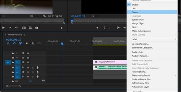
Task: Click the Overwrite edit icon
Action: pos(30,28)
